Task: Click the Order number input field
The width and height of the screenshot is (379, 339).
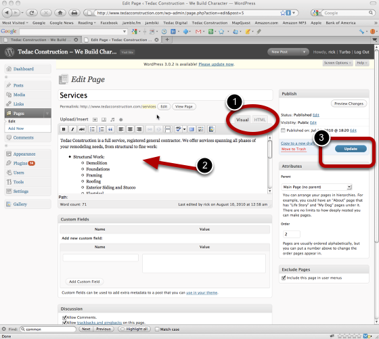Action: [292, 234]
